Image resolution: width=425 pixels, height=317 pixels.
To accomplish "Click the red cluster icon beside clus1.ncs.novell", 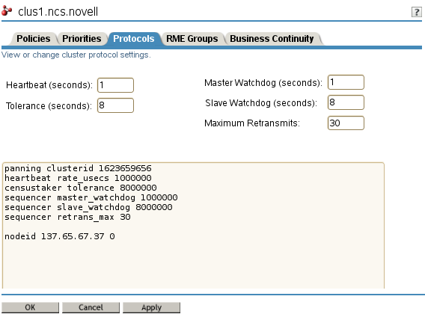I will (x=7, y=10).
